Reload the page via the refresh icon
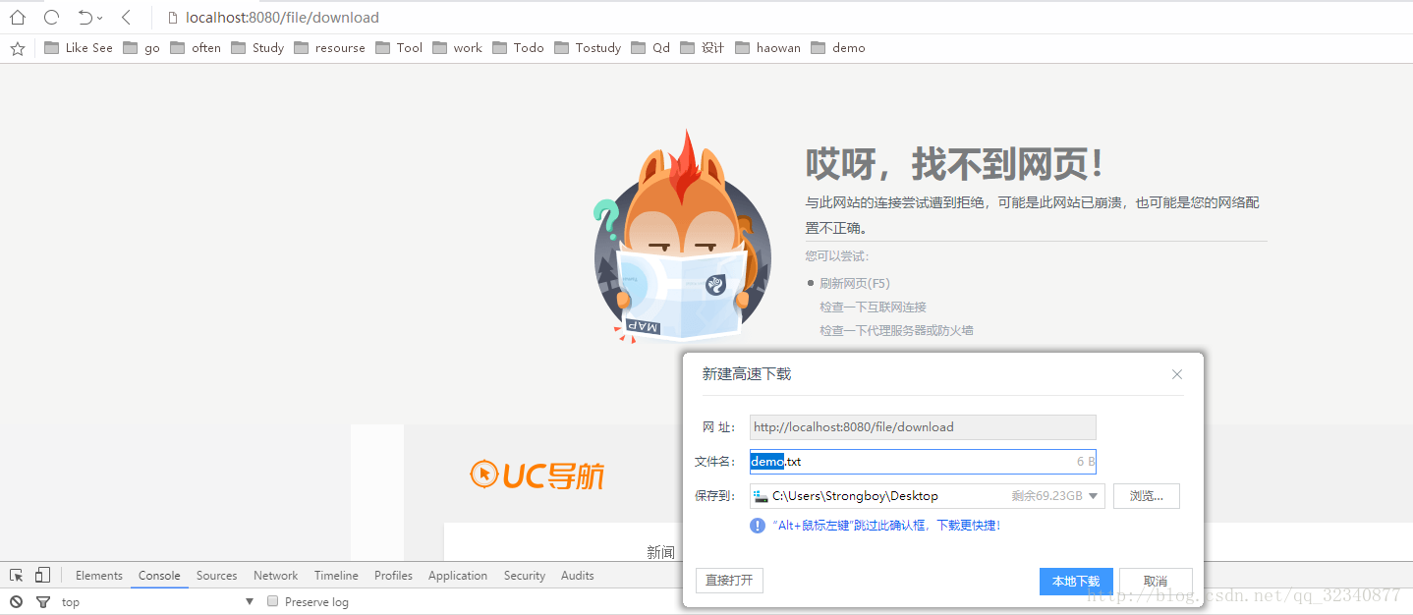The image size is (1413, 615). point(49,17)
